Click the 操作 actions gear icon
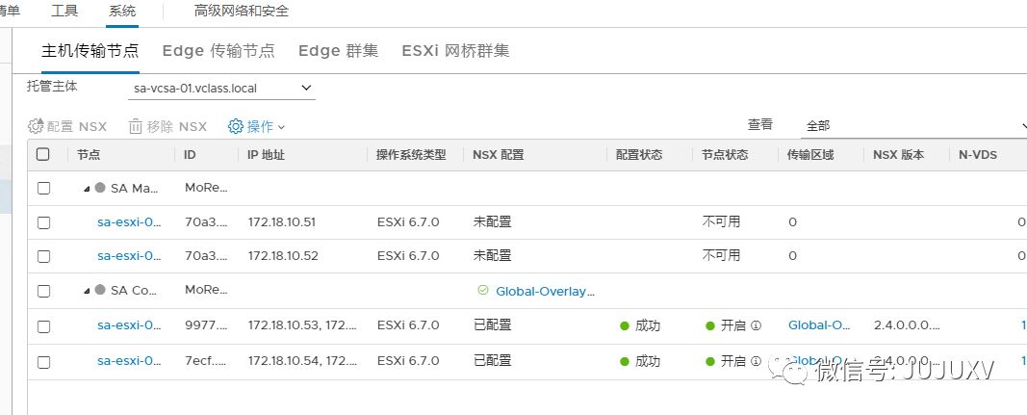1027x415 pixels. (236, 126)
